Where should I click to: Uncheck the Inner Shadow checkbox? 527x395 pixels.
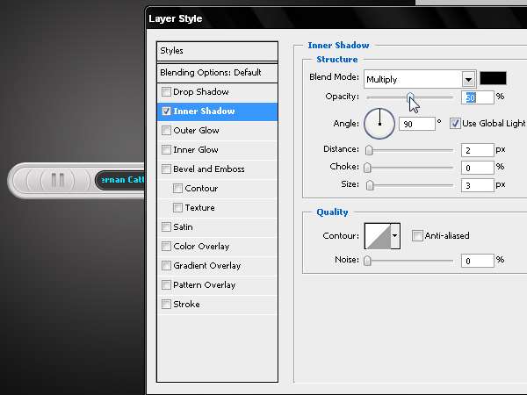tap(167, 111)
